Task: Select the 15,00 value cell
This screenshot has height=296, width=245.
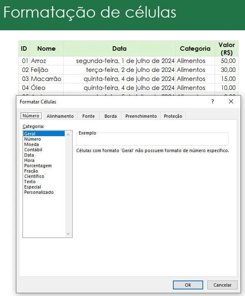Action: point(227,79)
